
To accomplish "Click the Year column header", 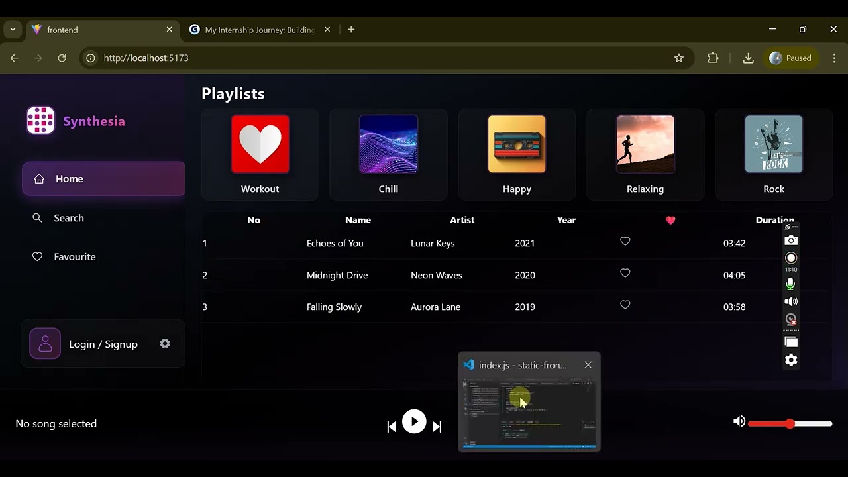I will click(x=566, y=220).
